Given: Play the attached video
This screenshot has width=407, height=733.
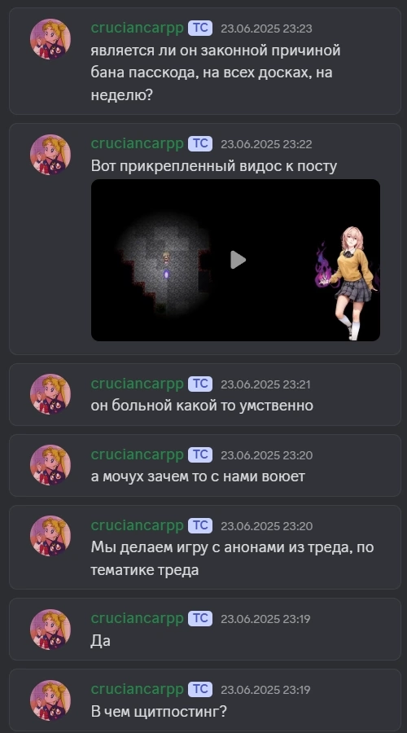Looking at the screenshot, I should click(x=238, y=260).
